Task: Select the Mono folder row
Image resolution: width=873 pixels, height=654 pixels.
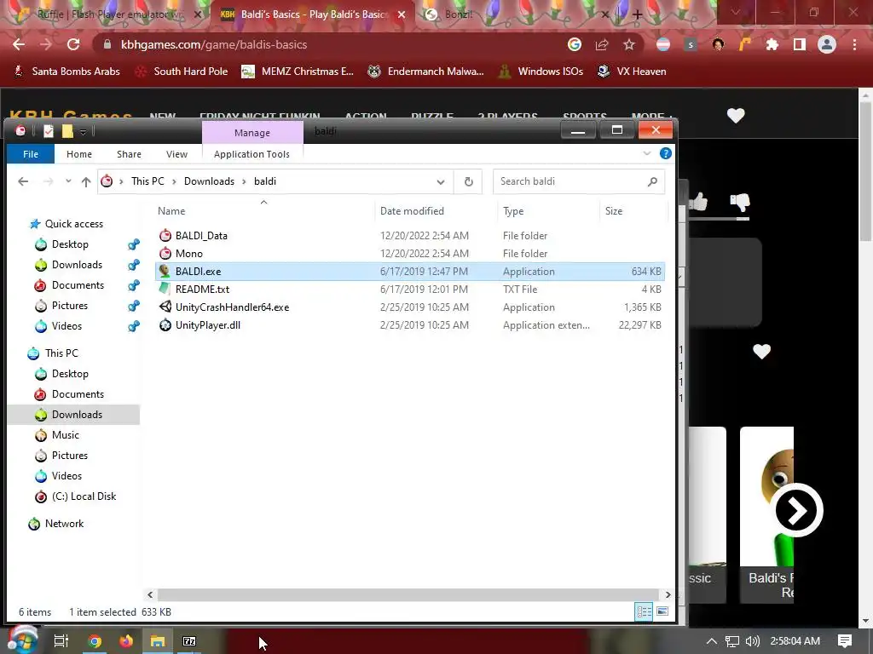Action: tap(409, 254)
